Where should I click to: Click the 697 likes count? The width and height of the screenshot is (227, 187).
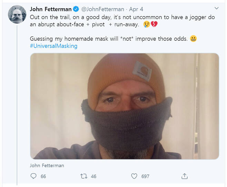click(145, 176)
